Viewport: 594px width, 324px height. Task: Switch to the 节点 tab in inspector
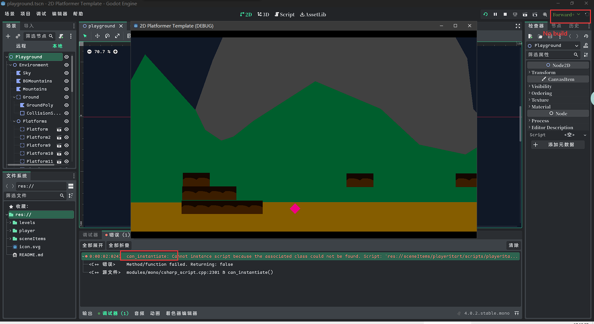pos(556,26)
